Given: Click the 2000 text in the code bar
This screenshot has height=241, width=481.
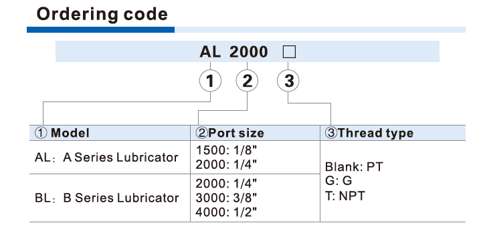Looking at the screenshot, I should tap(249, 52).
